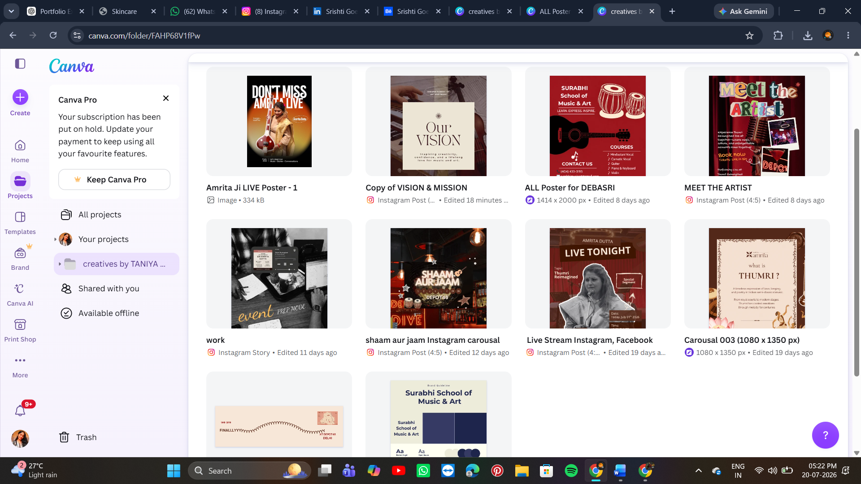Open browser extensions puzzle icon
Image resolution: width=861 pixels, height=484 pixels.
778,35
